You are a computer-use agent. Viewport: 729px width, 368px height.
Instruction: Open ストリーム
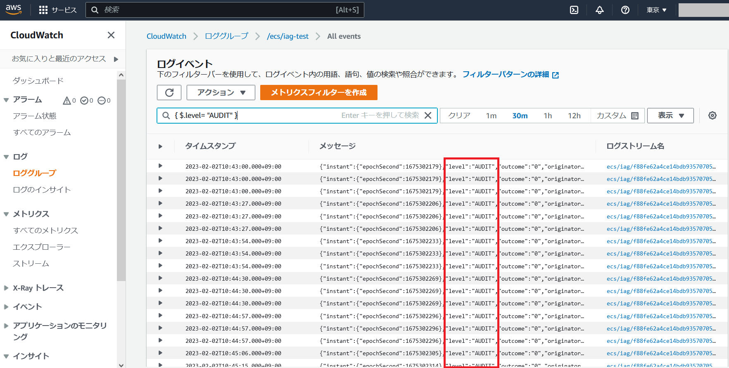tap(31, 263)
